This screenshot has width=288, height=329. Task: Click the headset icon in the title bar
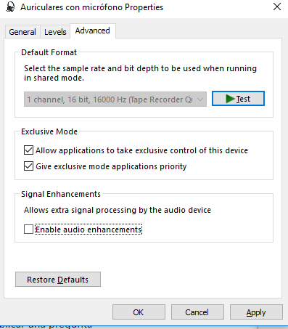coord(10,7)
